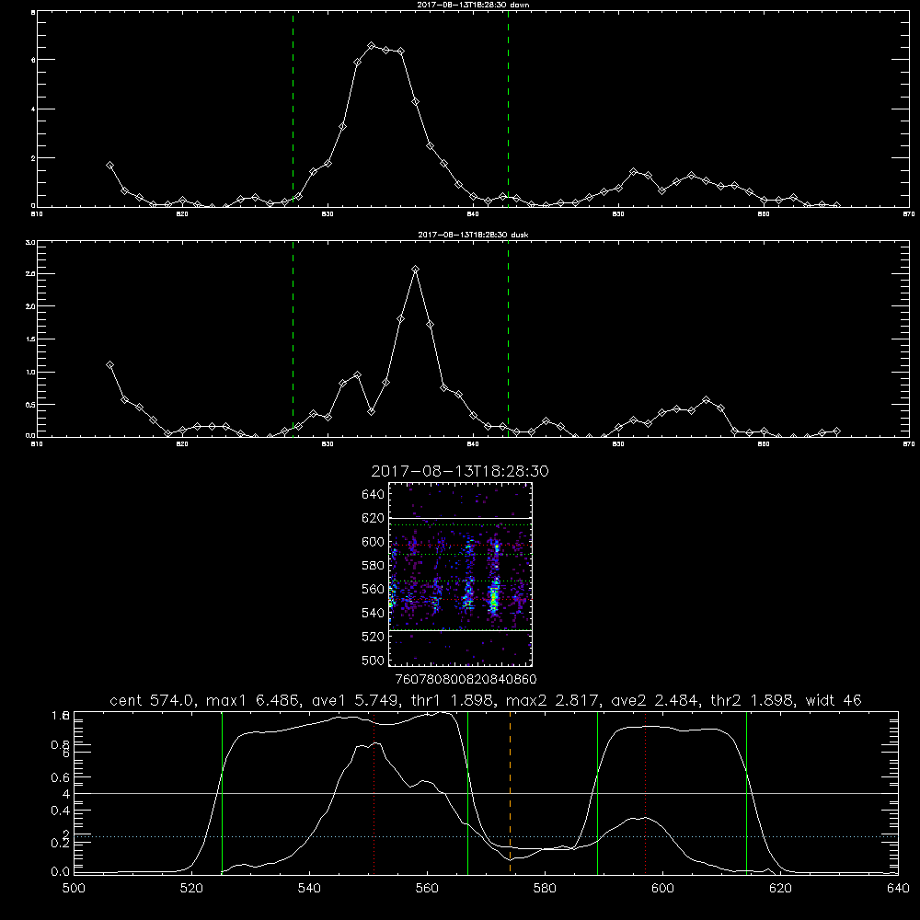This screenshot has width=920, height=920.
Task: Click the first diamond data point of dawn curve
Action: pos(109,166)
